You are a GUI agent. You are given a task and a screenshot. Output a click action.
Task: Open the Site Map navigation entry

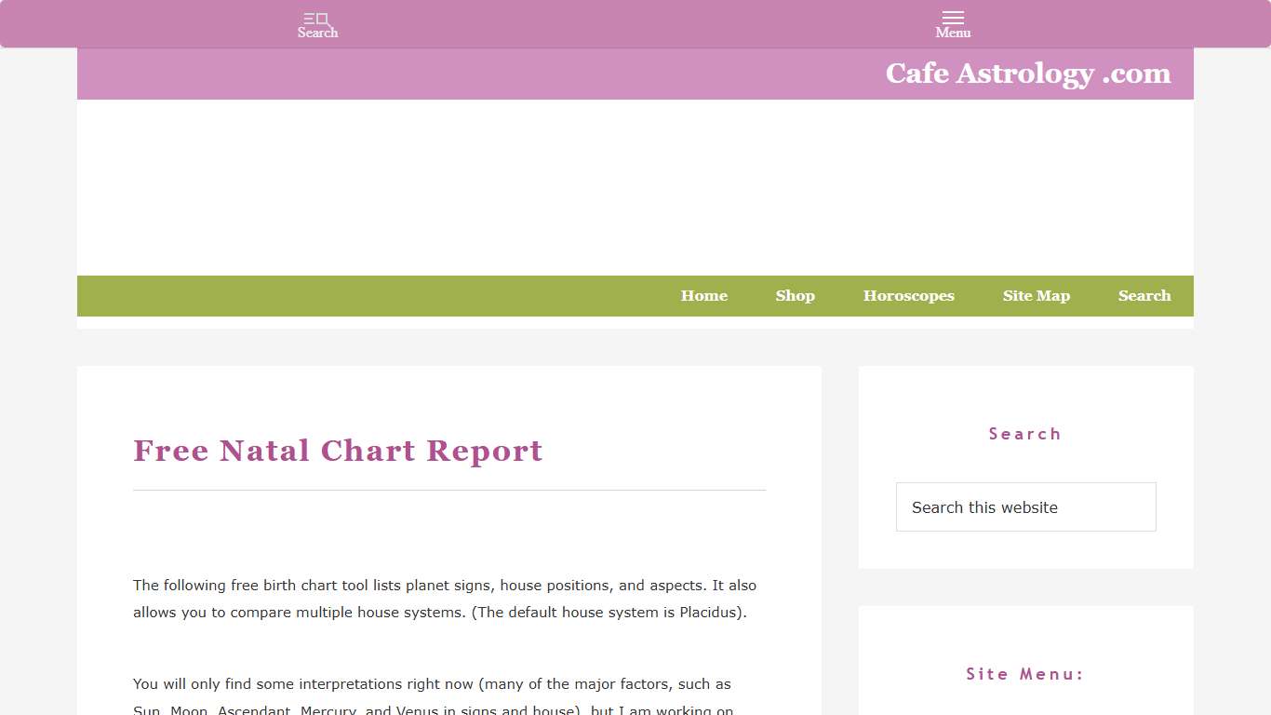pyautogui.click(x=1036, y=295)
